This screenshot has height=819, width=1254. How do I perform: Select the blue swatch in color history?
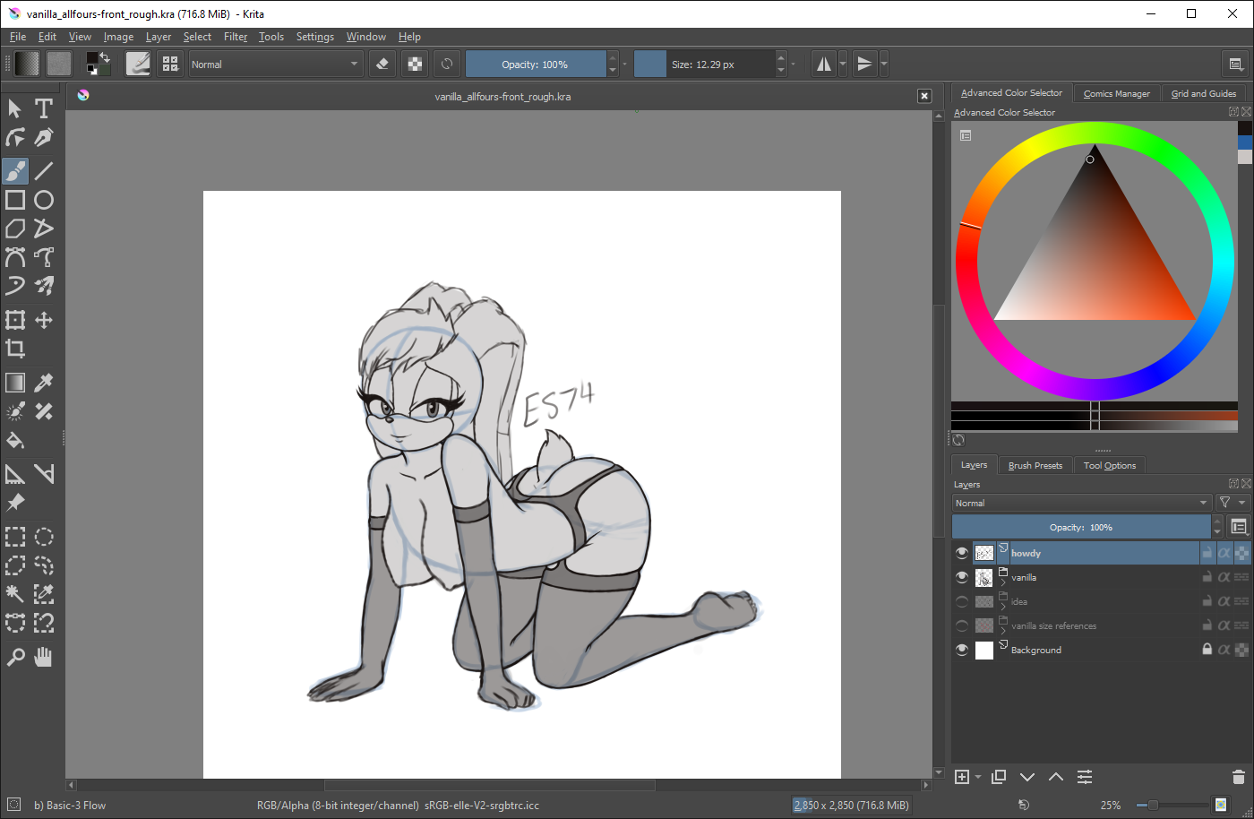[x=1245, y=142]
